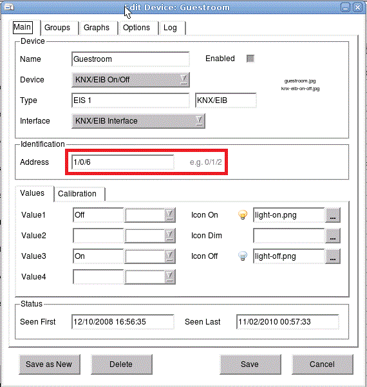Click the light-off bulb icon
367x387 pixels.
[x=243, y=256]
